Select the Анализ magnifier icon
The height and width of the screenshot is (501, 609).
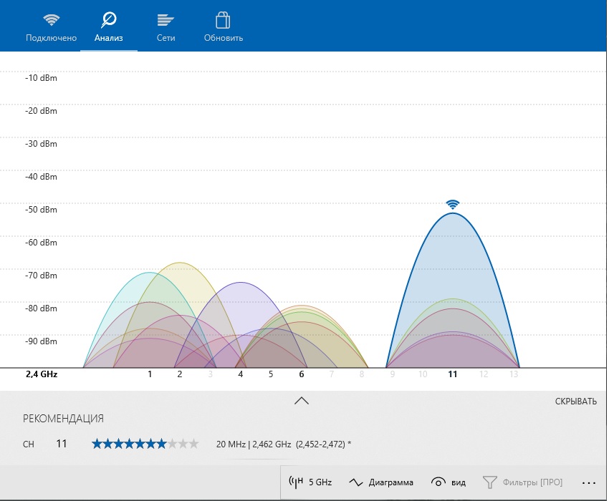point(109,19)
